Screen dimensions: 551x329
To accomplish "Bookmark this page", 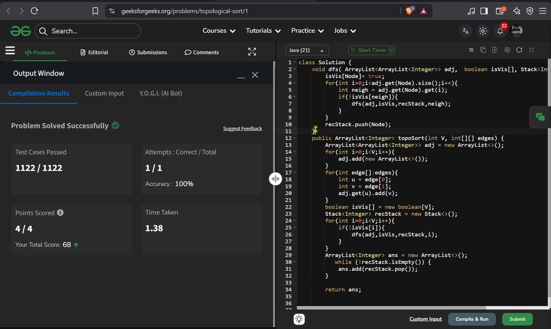I will pos(95,11).
